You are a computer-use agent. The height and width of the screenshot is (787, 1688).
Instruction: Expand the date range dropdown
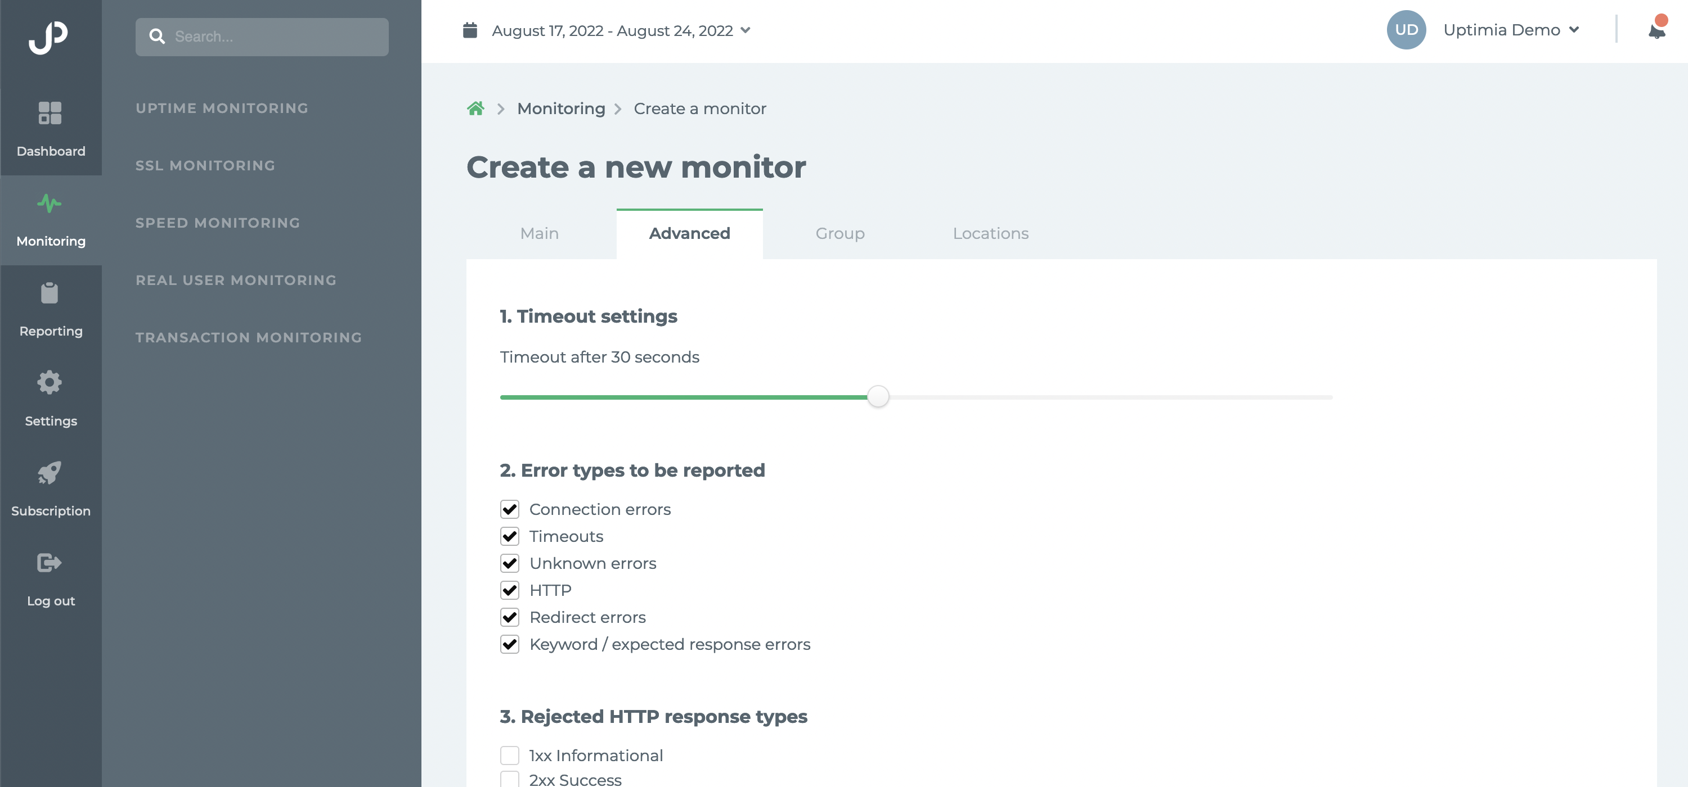(x=746, y=30)
